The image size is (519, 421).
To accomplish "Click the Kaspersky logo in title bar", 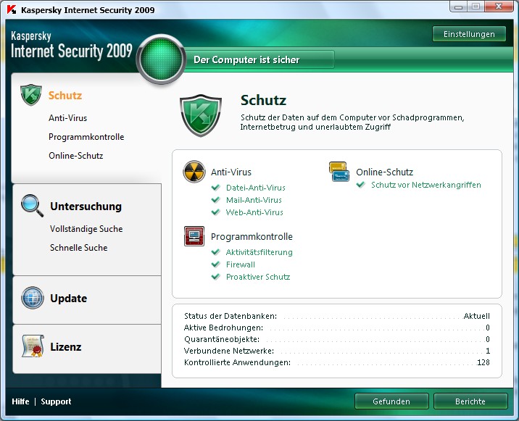I will pos(12,9).
